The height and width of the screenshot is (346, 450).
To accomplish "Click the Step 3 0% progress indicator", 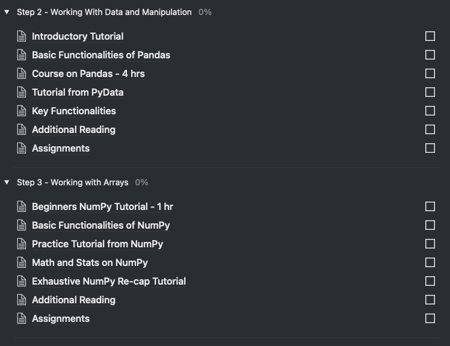I will point(141,182).
